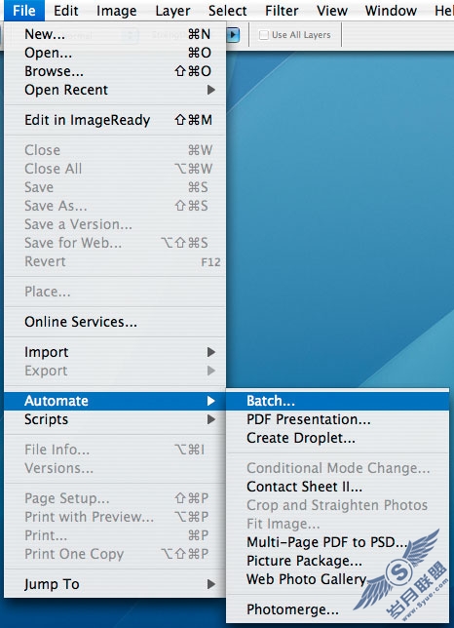This screenshot has height=628, width=454.
Task: Choose Picture Package... entry
Action: click(x=338, y=561)
